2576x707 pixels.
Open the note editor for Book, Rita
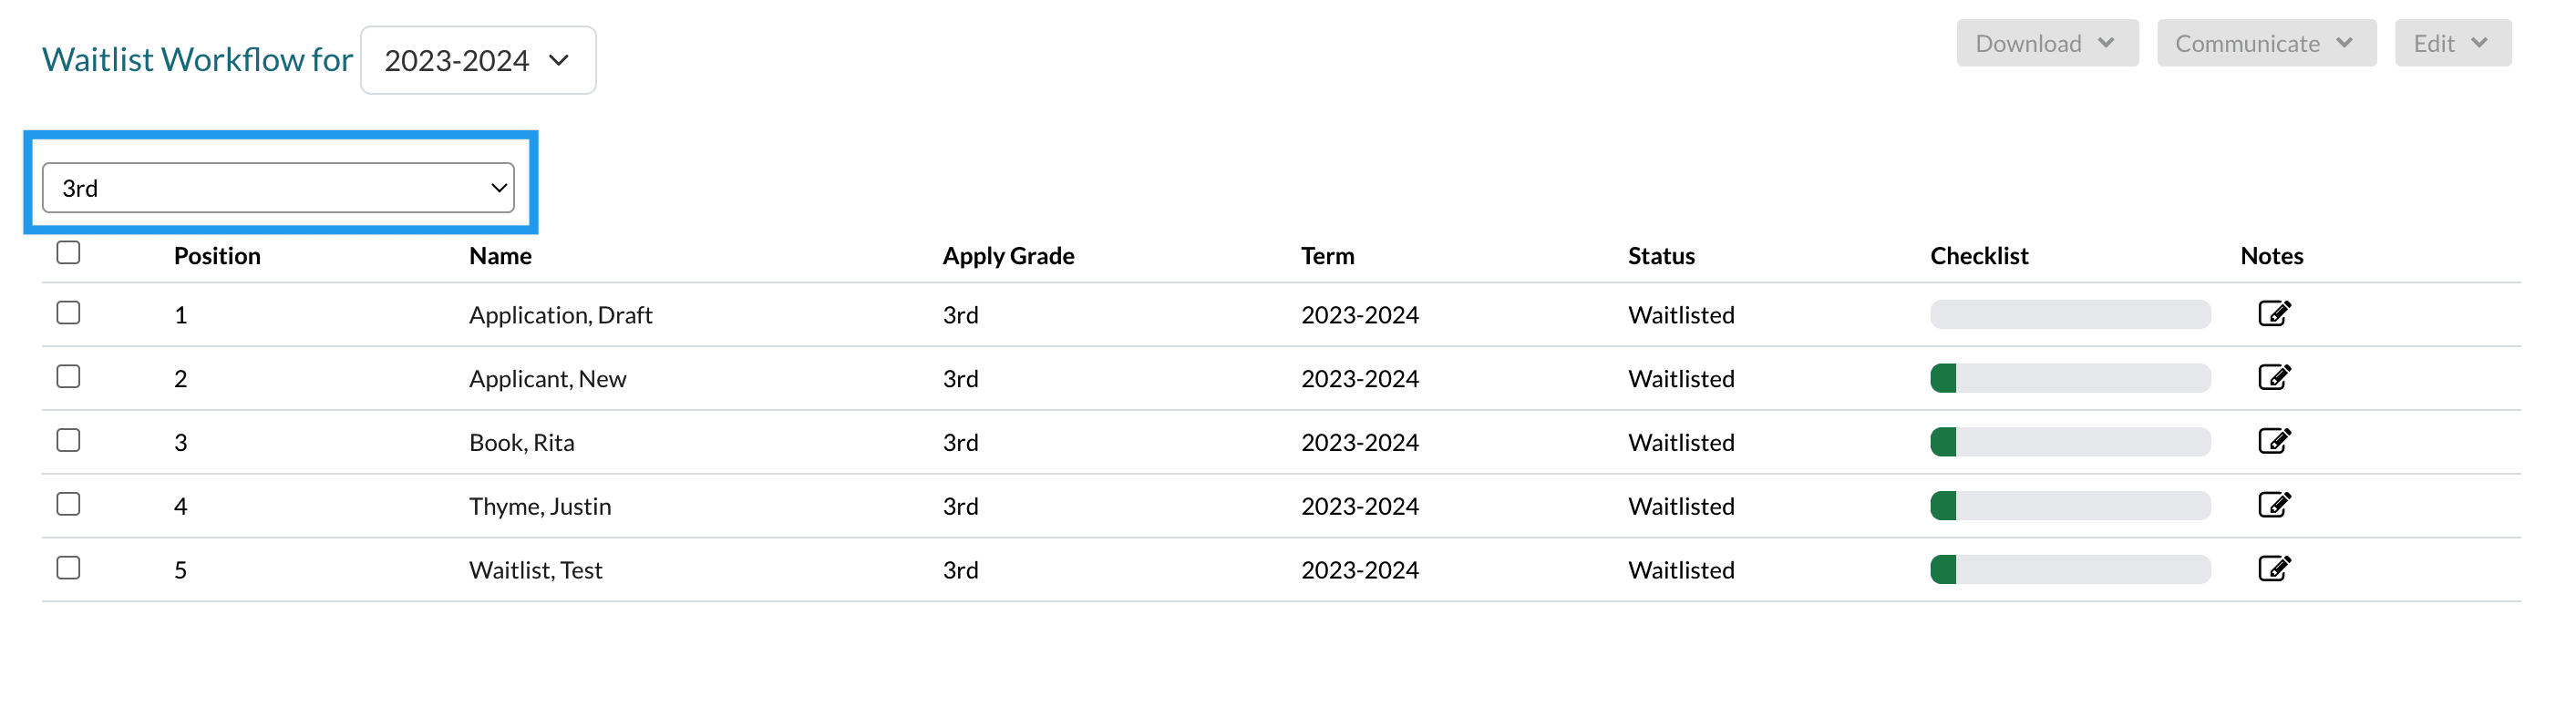click(x=2273, y=442)
